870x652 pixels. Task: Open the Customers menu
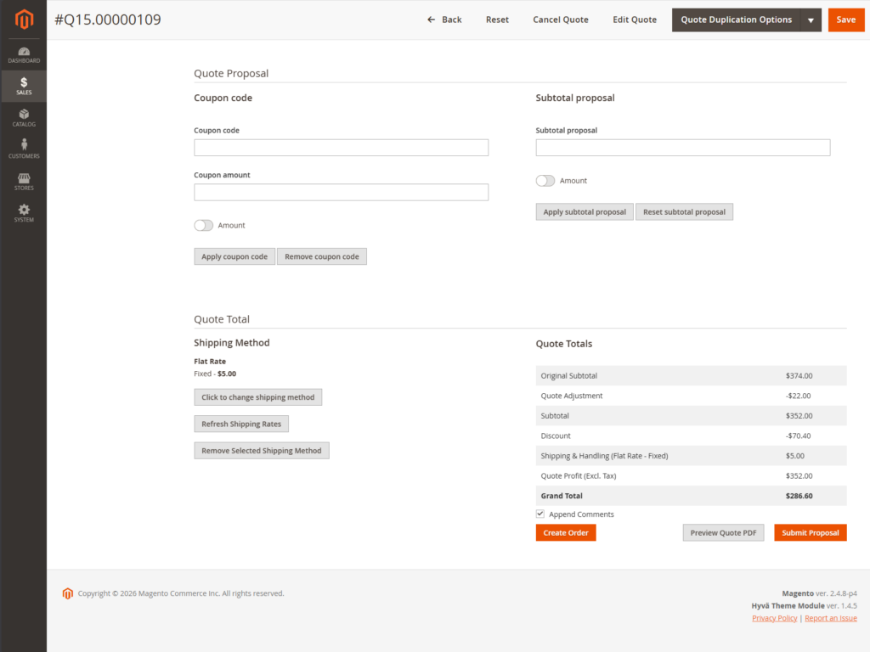(24, 149)
